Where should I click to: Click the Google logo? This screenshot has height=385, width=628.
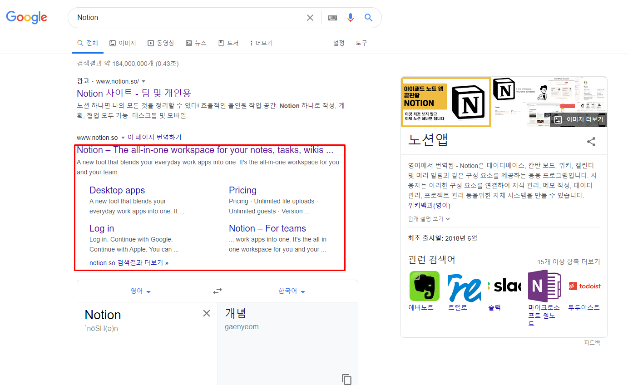coord(26,17)
